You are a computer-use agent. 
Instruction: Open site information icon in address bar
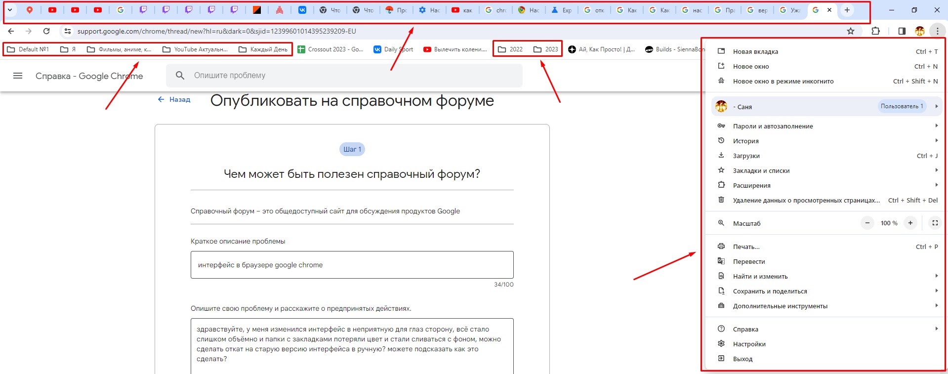pyautogui.click(x=68, y=31)
